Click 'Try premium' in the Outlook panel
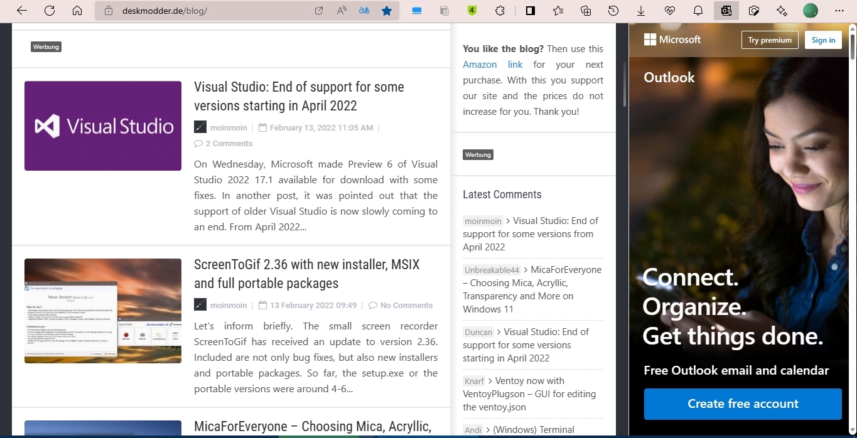This screenshot has width=857, height=438. [x=770, y=40]
